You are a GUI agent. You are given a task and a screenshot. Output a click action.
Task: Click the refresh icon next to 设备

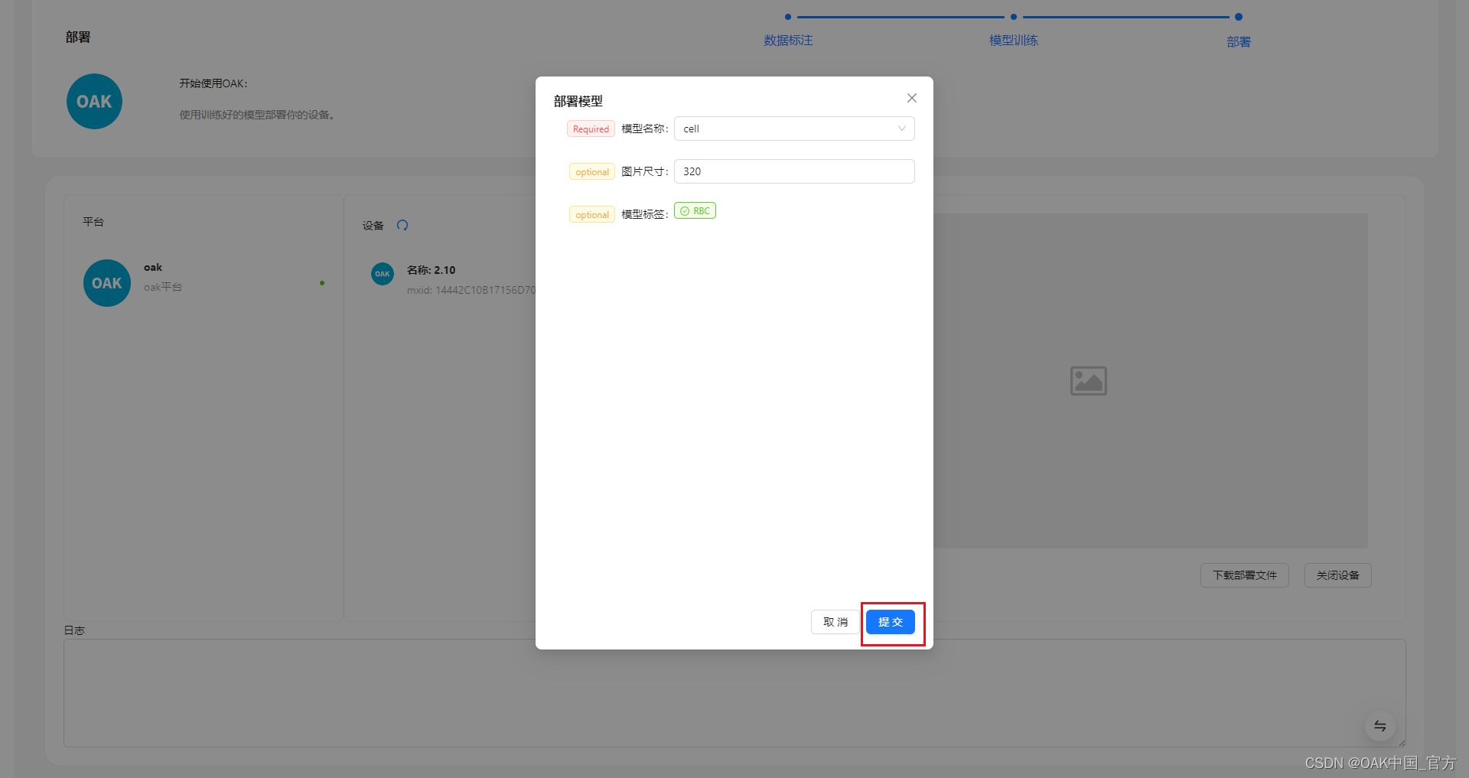402,225
